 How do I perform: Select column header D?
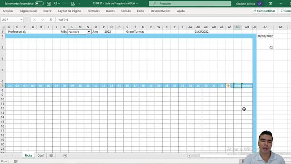tap(9, 27)
